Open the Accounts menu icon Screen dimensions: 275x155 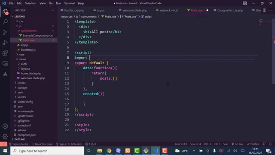point(5,126)
